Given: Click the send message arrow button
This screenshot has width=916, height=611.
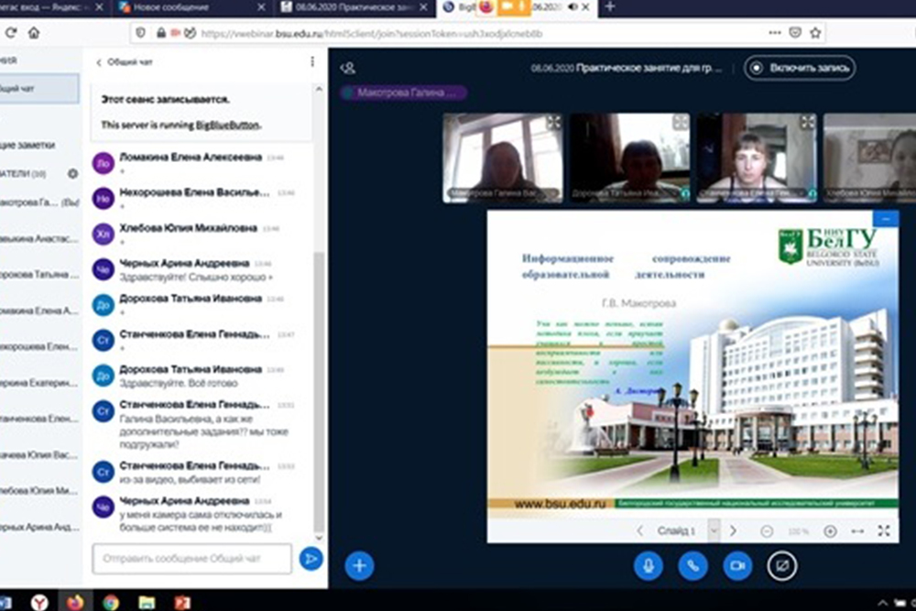Looking at the screenshot, I should pyautogui.click(x=311, y=559).
